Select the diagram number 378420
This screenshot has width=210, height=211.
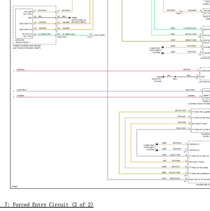[x=14, y=187]
